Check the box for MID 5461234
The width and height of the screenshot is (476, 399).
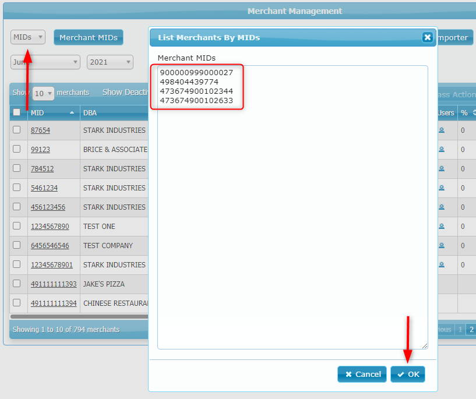[x=17, y=188]
